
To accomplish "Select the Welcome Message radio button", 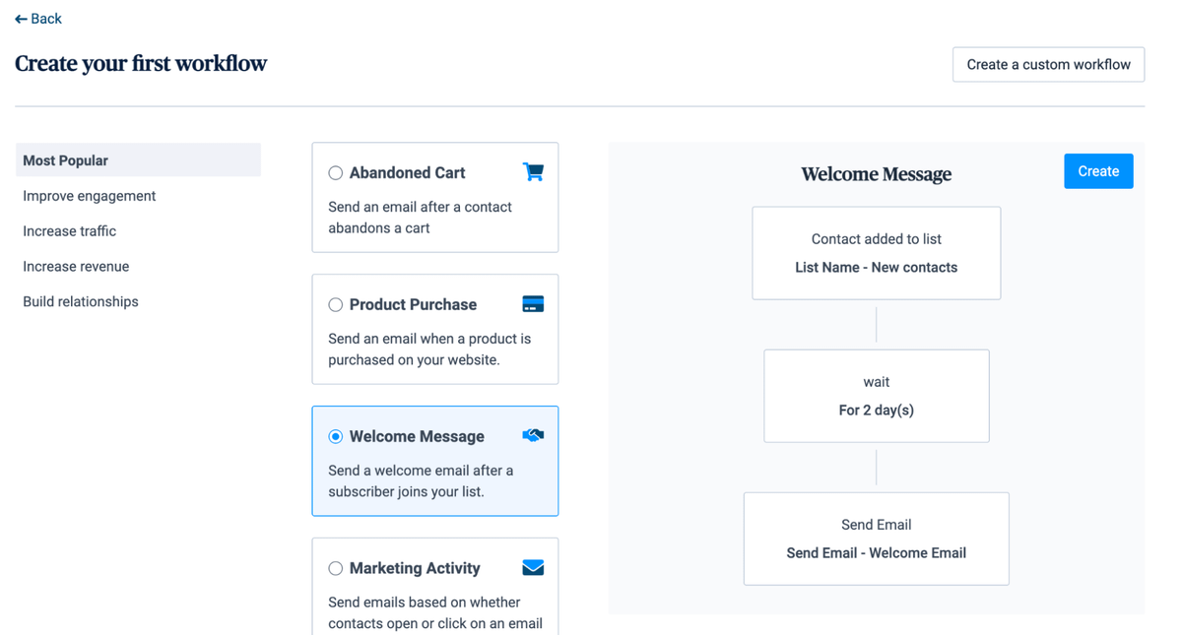I will pos(336,436).
